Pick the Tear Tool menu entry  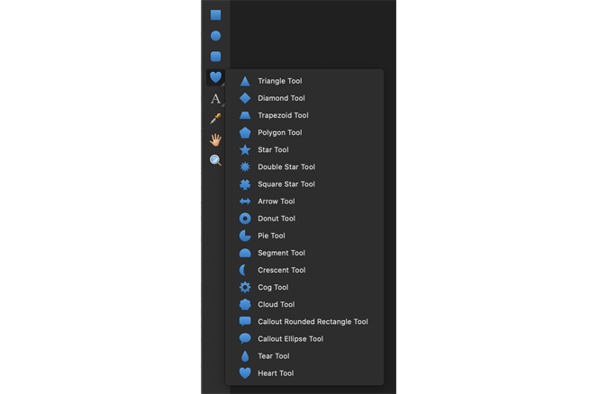(x=273, y=356)
